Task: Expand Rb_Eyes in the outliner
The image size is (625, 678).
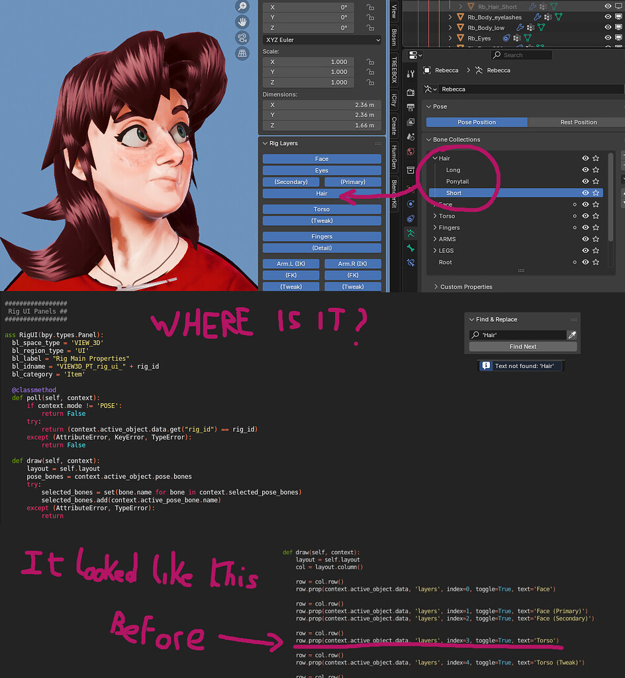Action: coord(450,38)
